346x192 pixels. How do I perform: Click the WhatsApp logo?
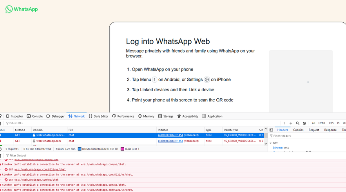pos(22,9)
